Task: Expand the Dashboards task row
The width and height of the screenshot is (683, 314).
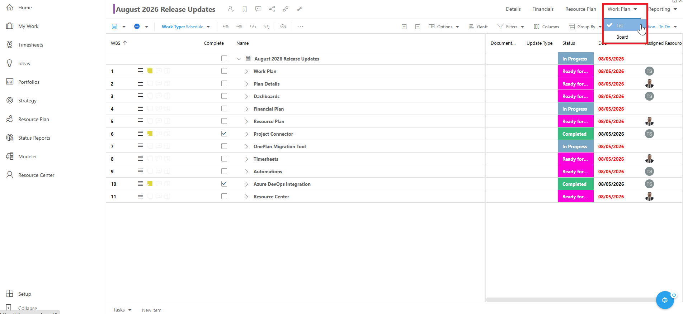Action: (x=246, y=96)
